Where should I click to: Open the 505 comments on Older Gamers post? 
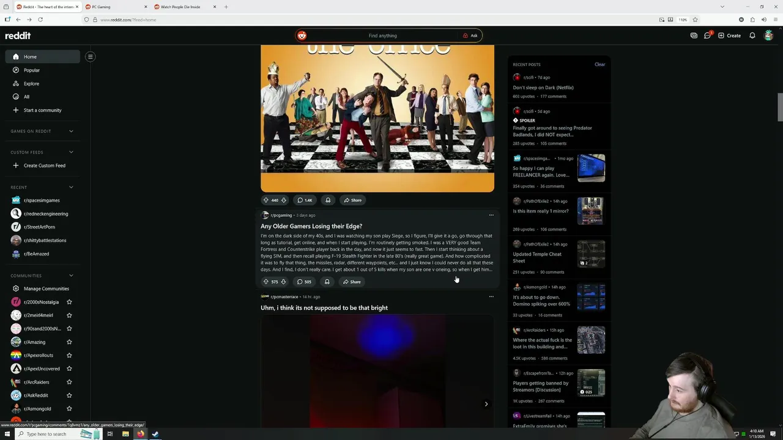304,282
